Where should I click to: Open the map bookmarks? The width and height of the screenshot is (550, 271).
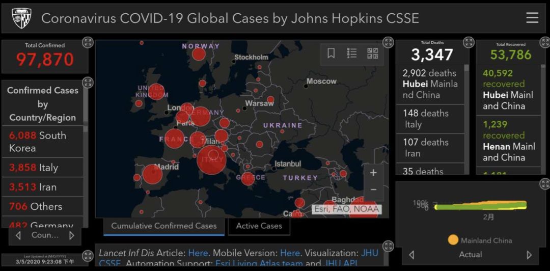[x=331, y=53]
